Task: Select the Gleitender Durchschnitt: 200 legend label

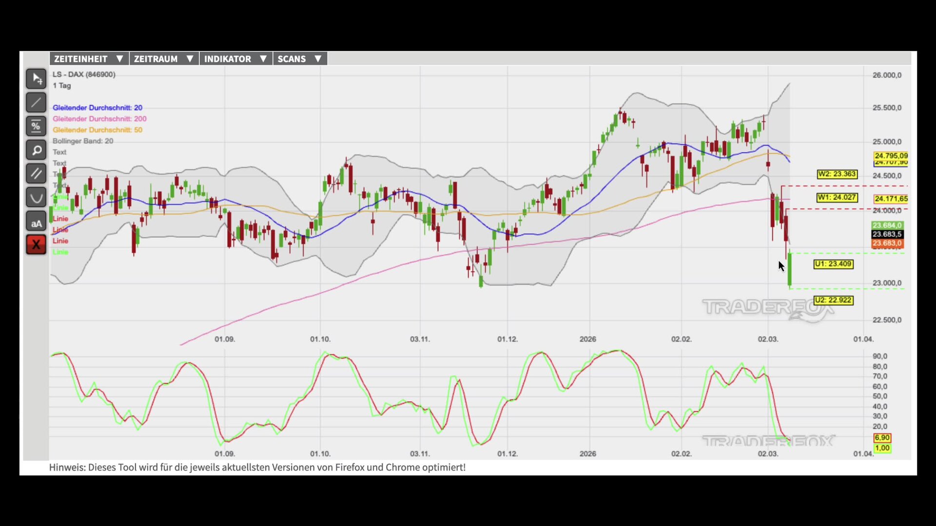Action: click(x=99, y=119)
